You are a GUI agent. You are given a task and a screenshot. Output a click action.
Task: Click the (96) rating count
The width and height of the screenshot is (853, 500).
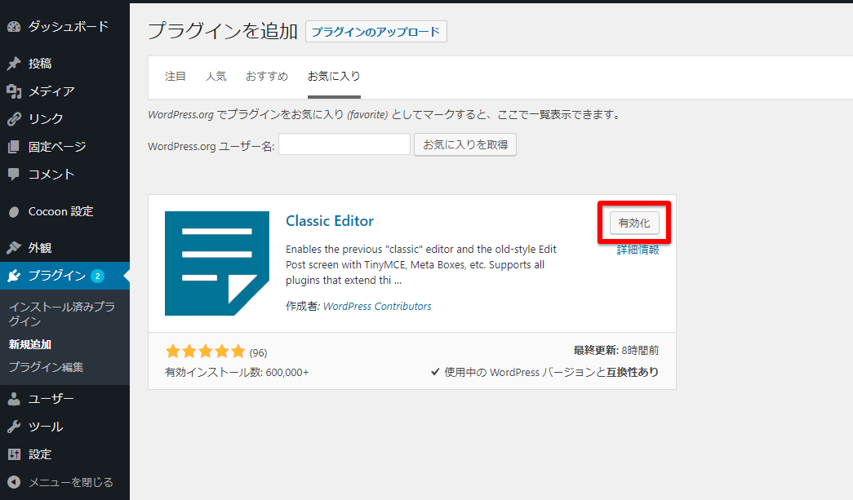259,352
